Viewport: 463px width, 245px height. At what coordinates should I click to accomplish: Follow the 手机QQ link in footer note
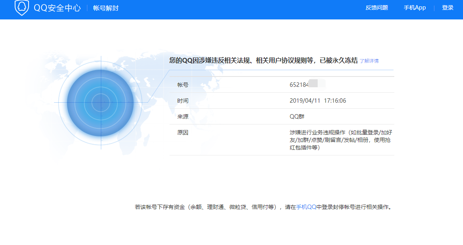point(306,207)
